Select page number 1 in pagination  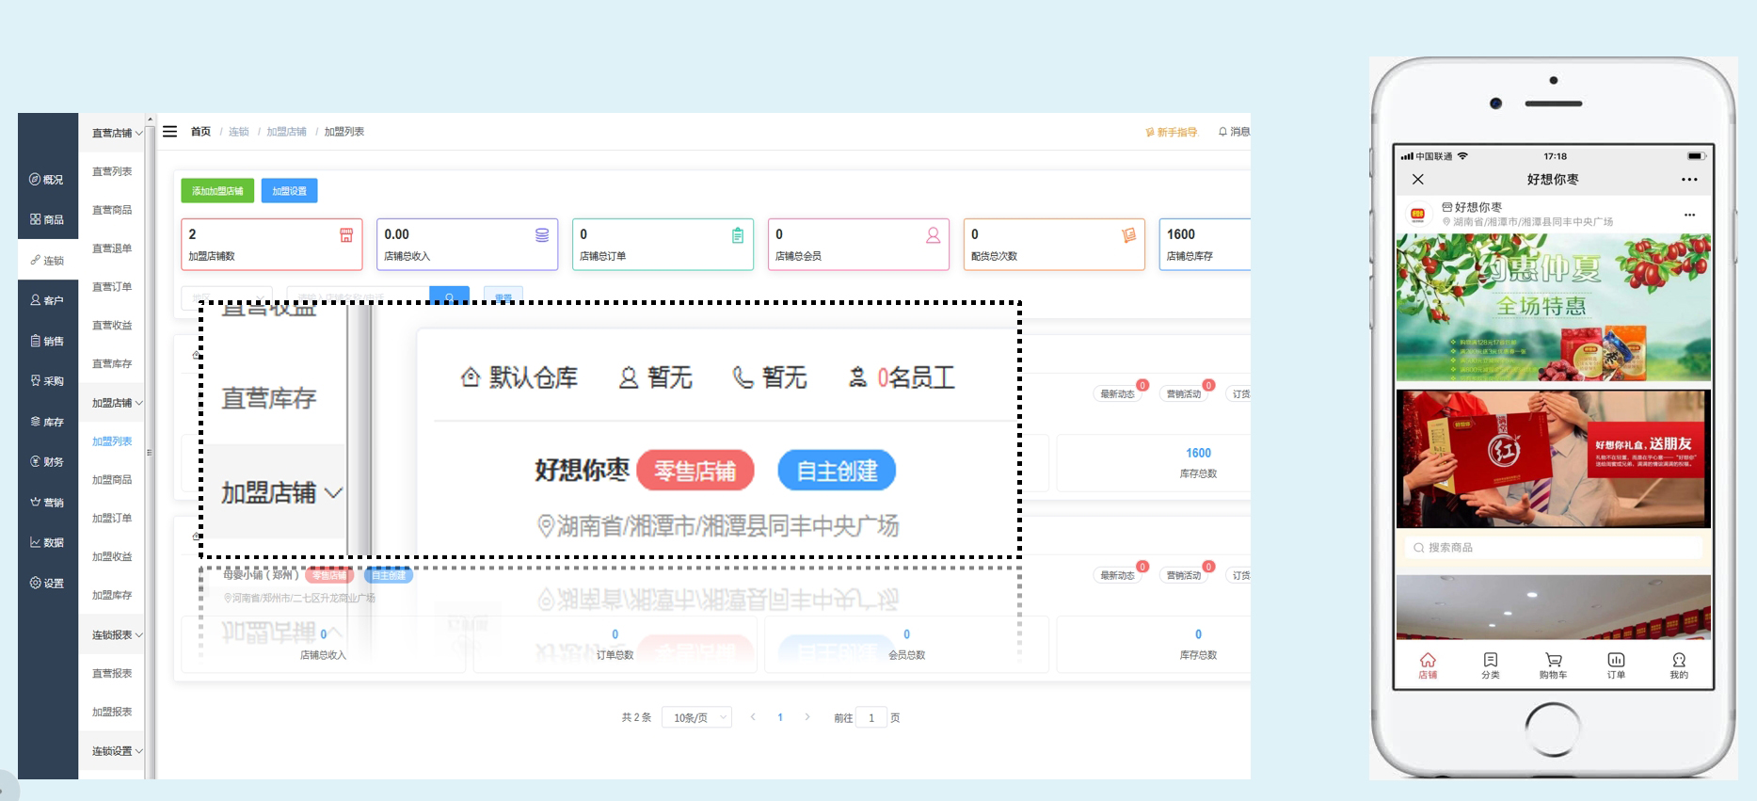[x=780, y=717]
